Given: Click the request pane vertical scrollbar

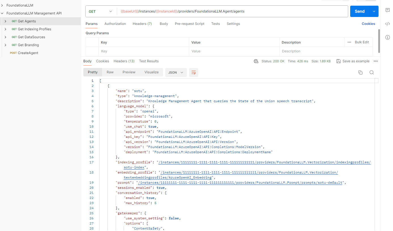Looking at the screenshot, I should (x=379, y=40).
